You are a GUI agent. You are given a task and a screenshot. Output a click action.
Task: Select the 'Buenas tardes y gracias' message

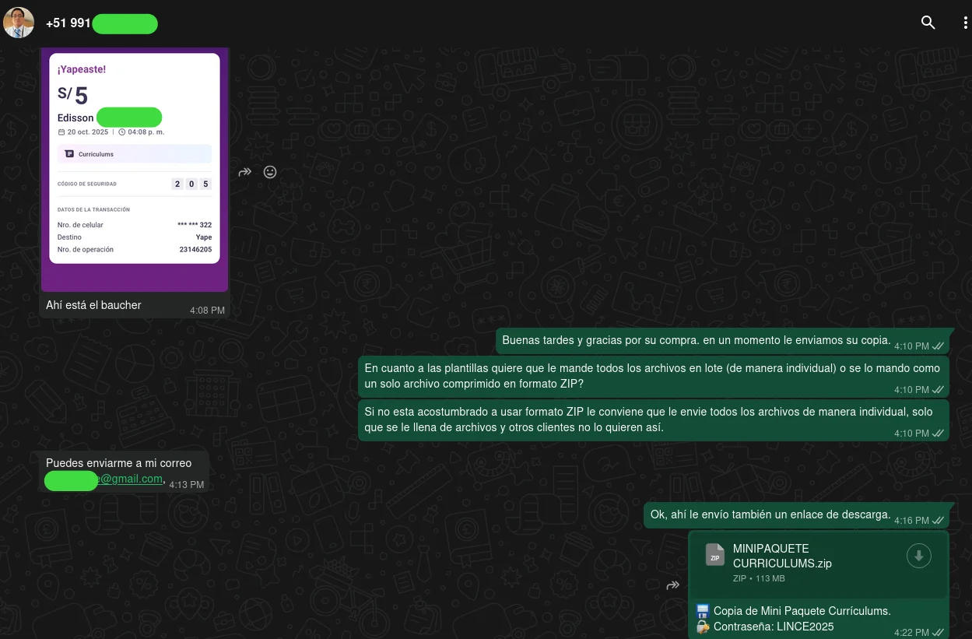696,340
